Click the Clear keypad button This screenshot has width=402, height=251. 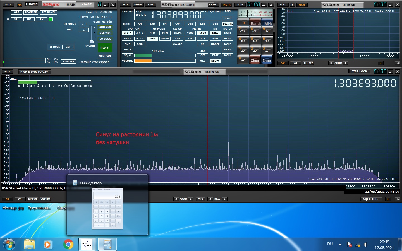coord(255,60)
